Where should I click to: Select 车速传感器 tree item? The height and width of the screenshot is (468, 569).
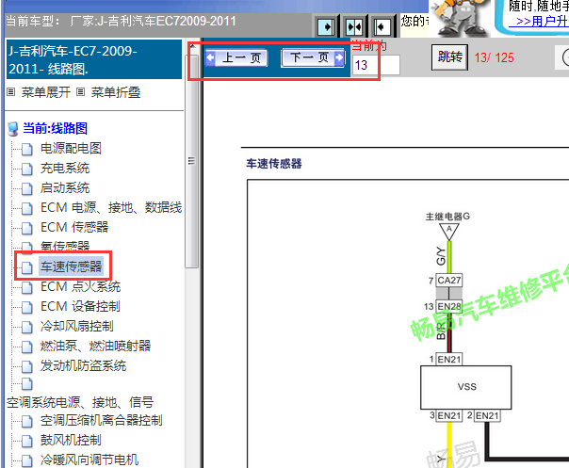click(72, 266)
